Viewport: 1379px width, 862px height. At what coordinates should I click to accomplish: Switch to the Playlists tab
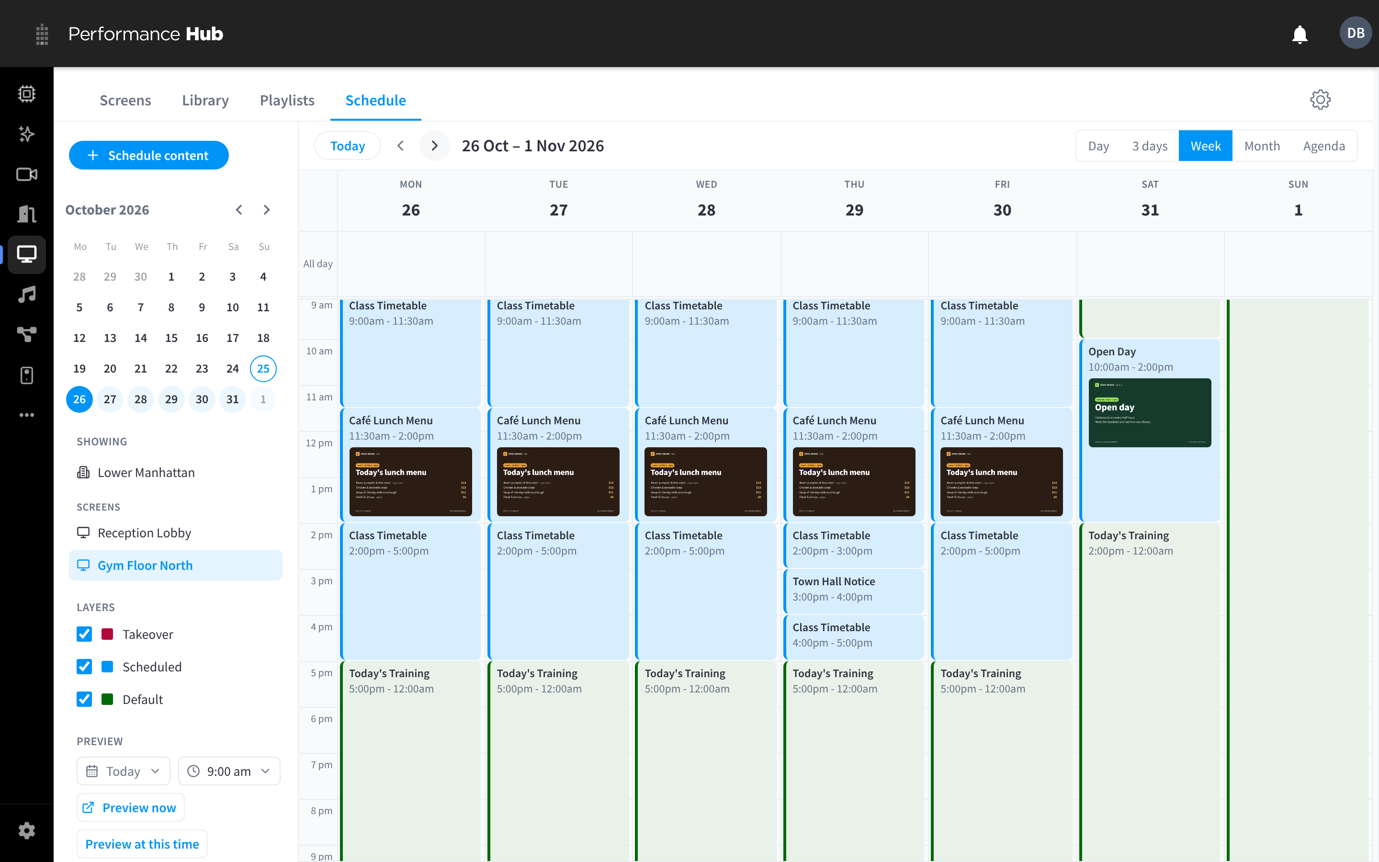tap(287, 101)
